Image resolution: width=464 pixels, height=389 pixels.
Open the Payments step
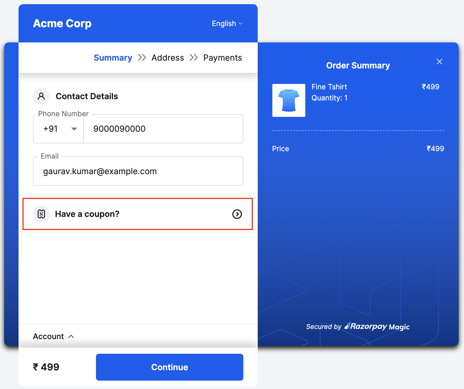click(x=222, y=57)
